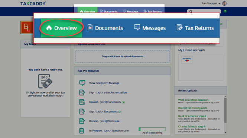Open the Tom Taxpayer account dropdown
Image resolution: width=247 pixels, height=138 pixels.
click(211, 3)
